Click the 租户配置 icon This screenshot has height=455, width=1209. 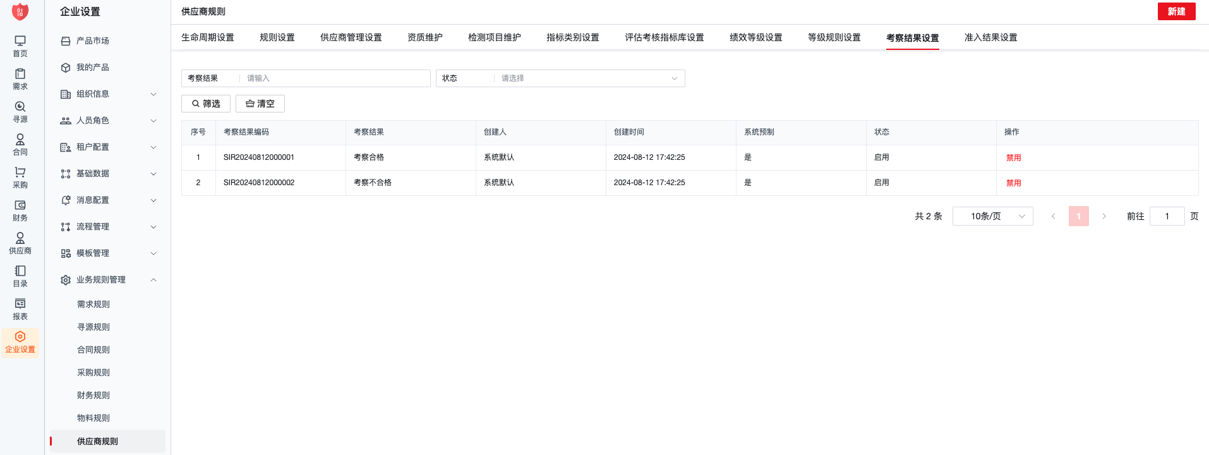pyautogui.click(x=66, y=147)
